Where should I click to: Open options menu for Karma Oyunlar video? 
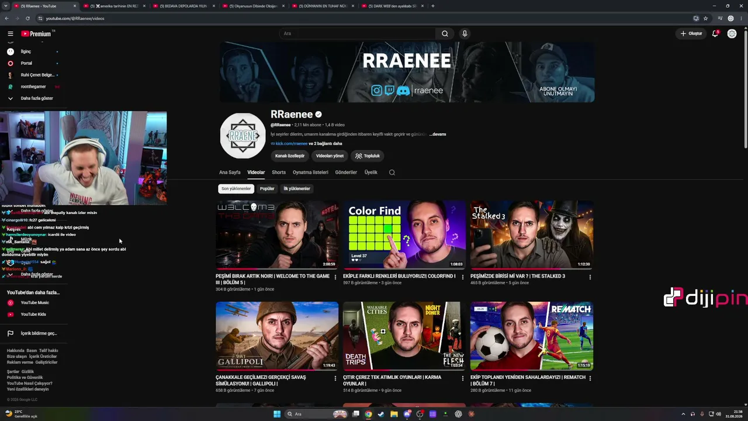click(463, 378)
